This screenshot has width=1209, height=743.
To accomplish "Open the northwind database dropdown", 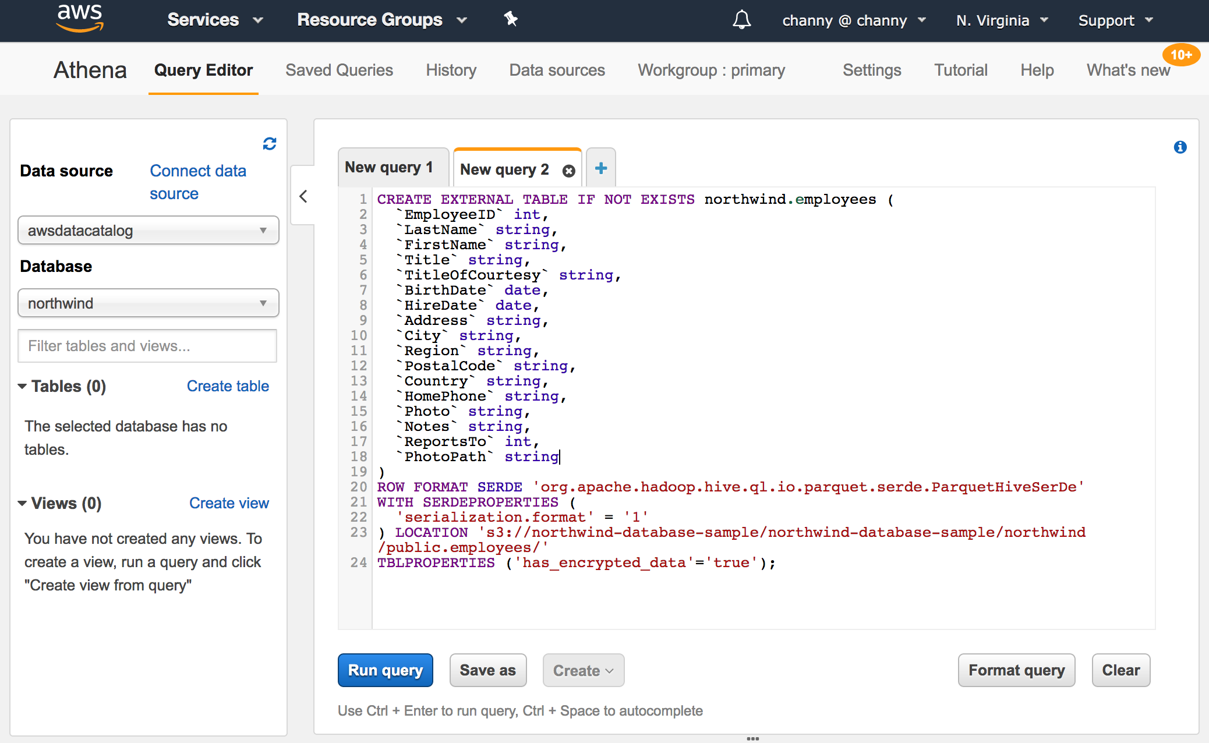I will pyautogui.click(x=149, y=303).
